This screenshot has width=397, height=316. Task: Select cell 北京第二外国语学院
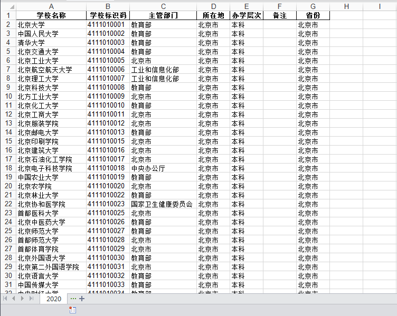coord(51,267)
